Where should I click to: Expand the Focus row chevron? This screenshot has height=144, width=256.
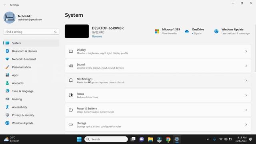(x=246, y=95)
